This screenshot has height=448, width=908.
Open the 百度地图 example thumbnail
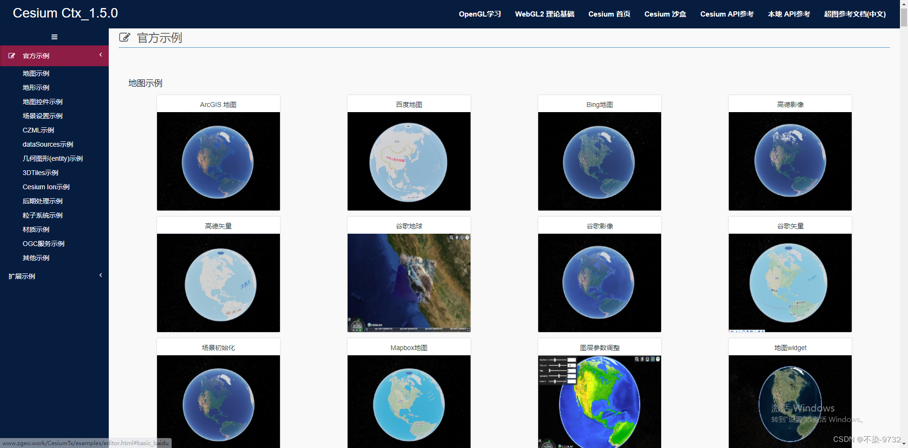point(409,161)
